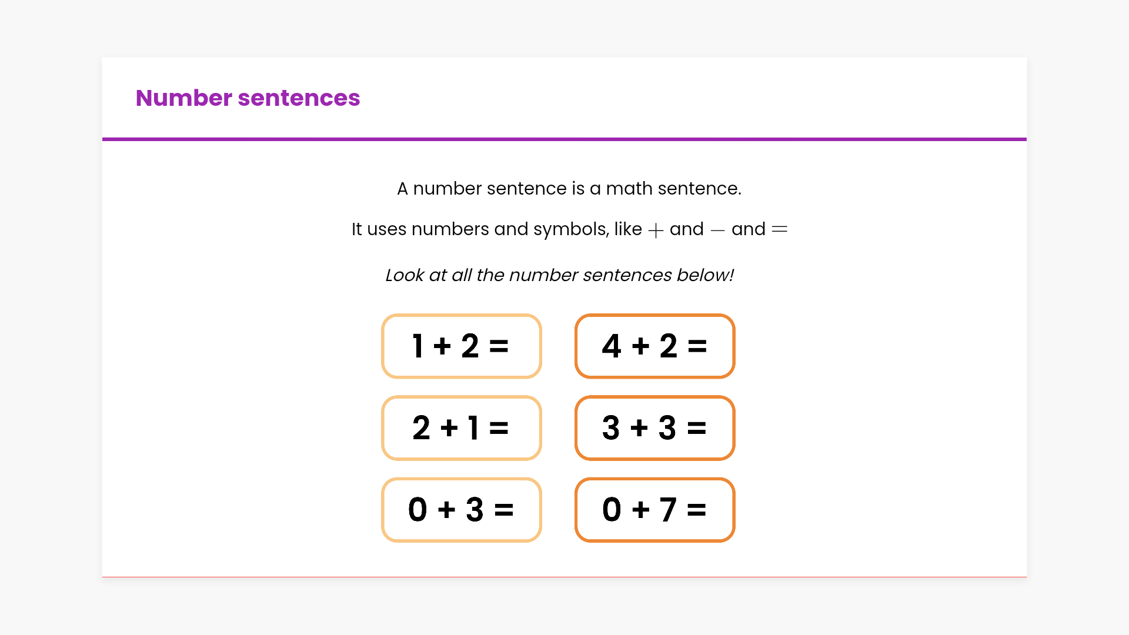This screenshot has height=635, width=1129.
Task: Click the equals sign in the "1 + 2 =" card
Action: click(499, 346)
